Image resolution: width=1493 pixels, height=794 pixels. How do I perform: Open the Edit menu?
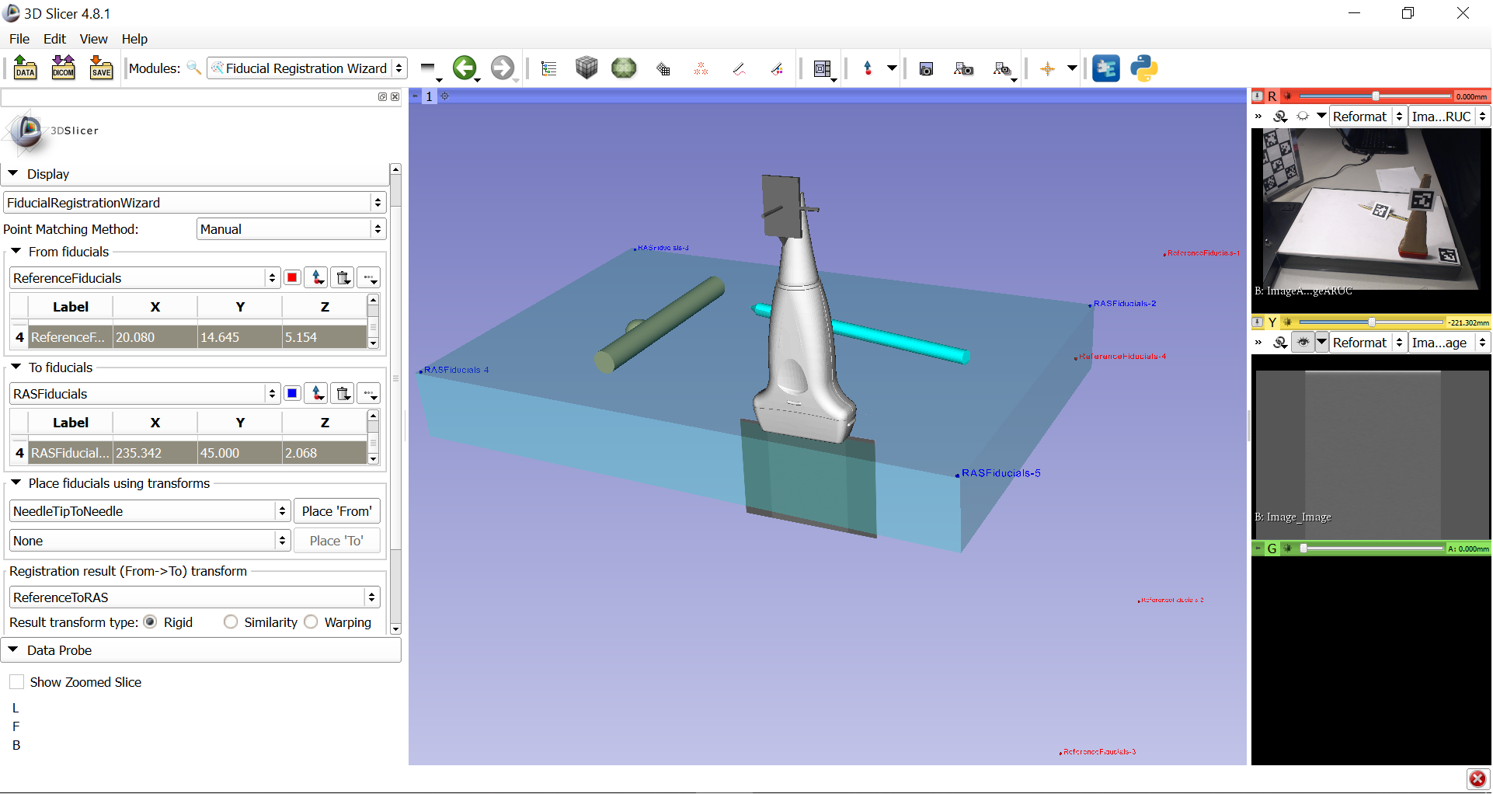coord(54,39)
